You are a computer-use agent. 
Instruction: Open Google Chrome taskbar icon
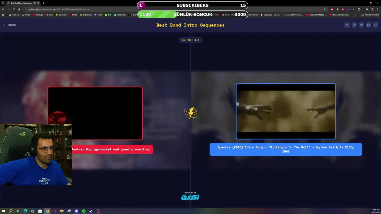pyautogui.click(x=47, y=211)
